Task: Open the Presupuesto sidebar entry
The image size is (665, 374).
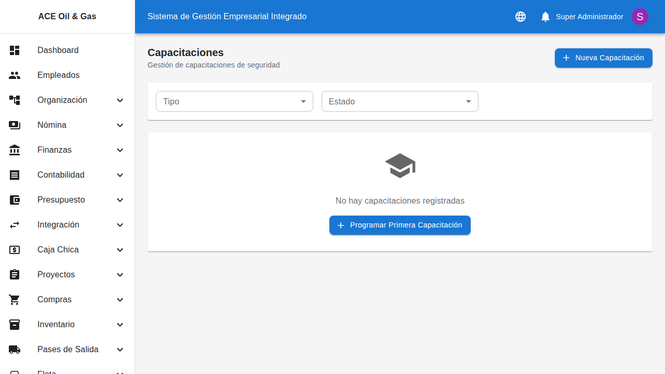Action: tap(61, 200)
